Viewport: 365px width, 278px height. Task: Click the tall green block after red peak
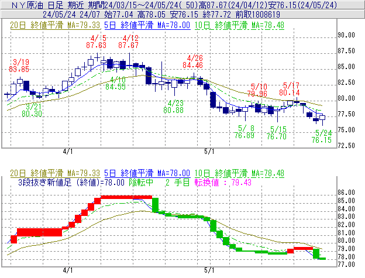[x=155, y=205]
